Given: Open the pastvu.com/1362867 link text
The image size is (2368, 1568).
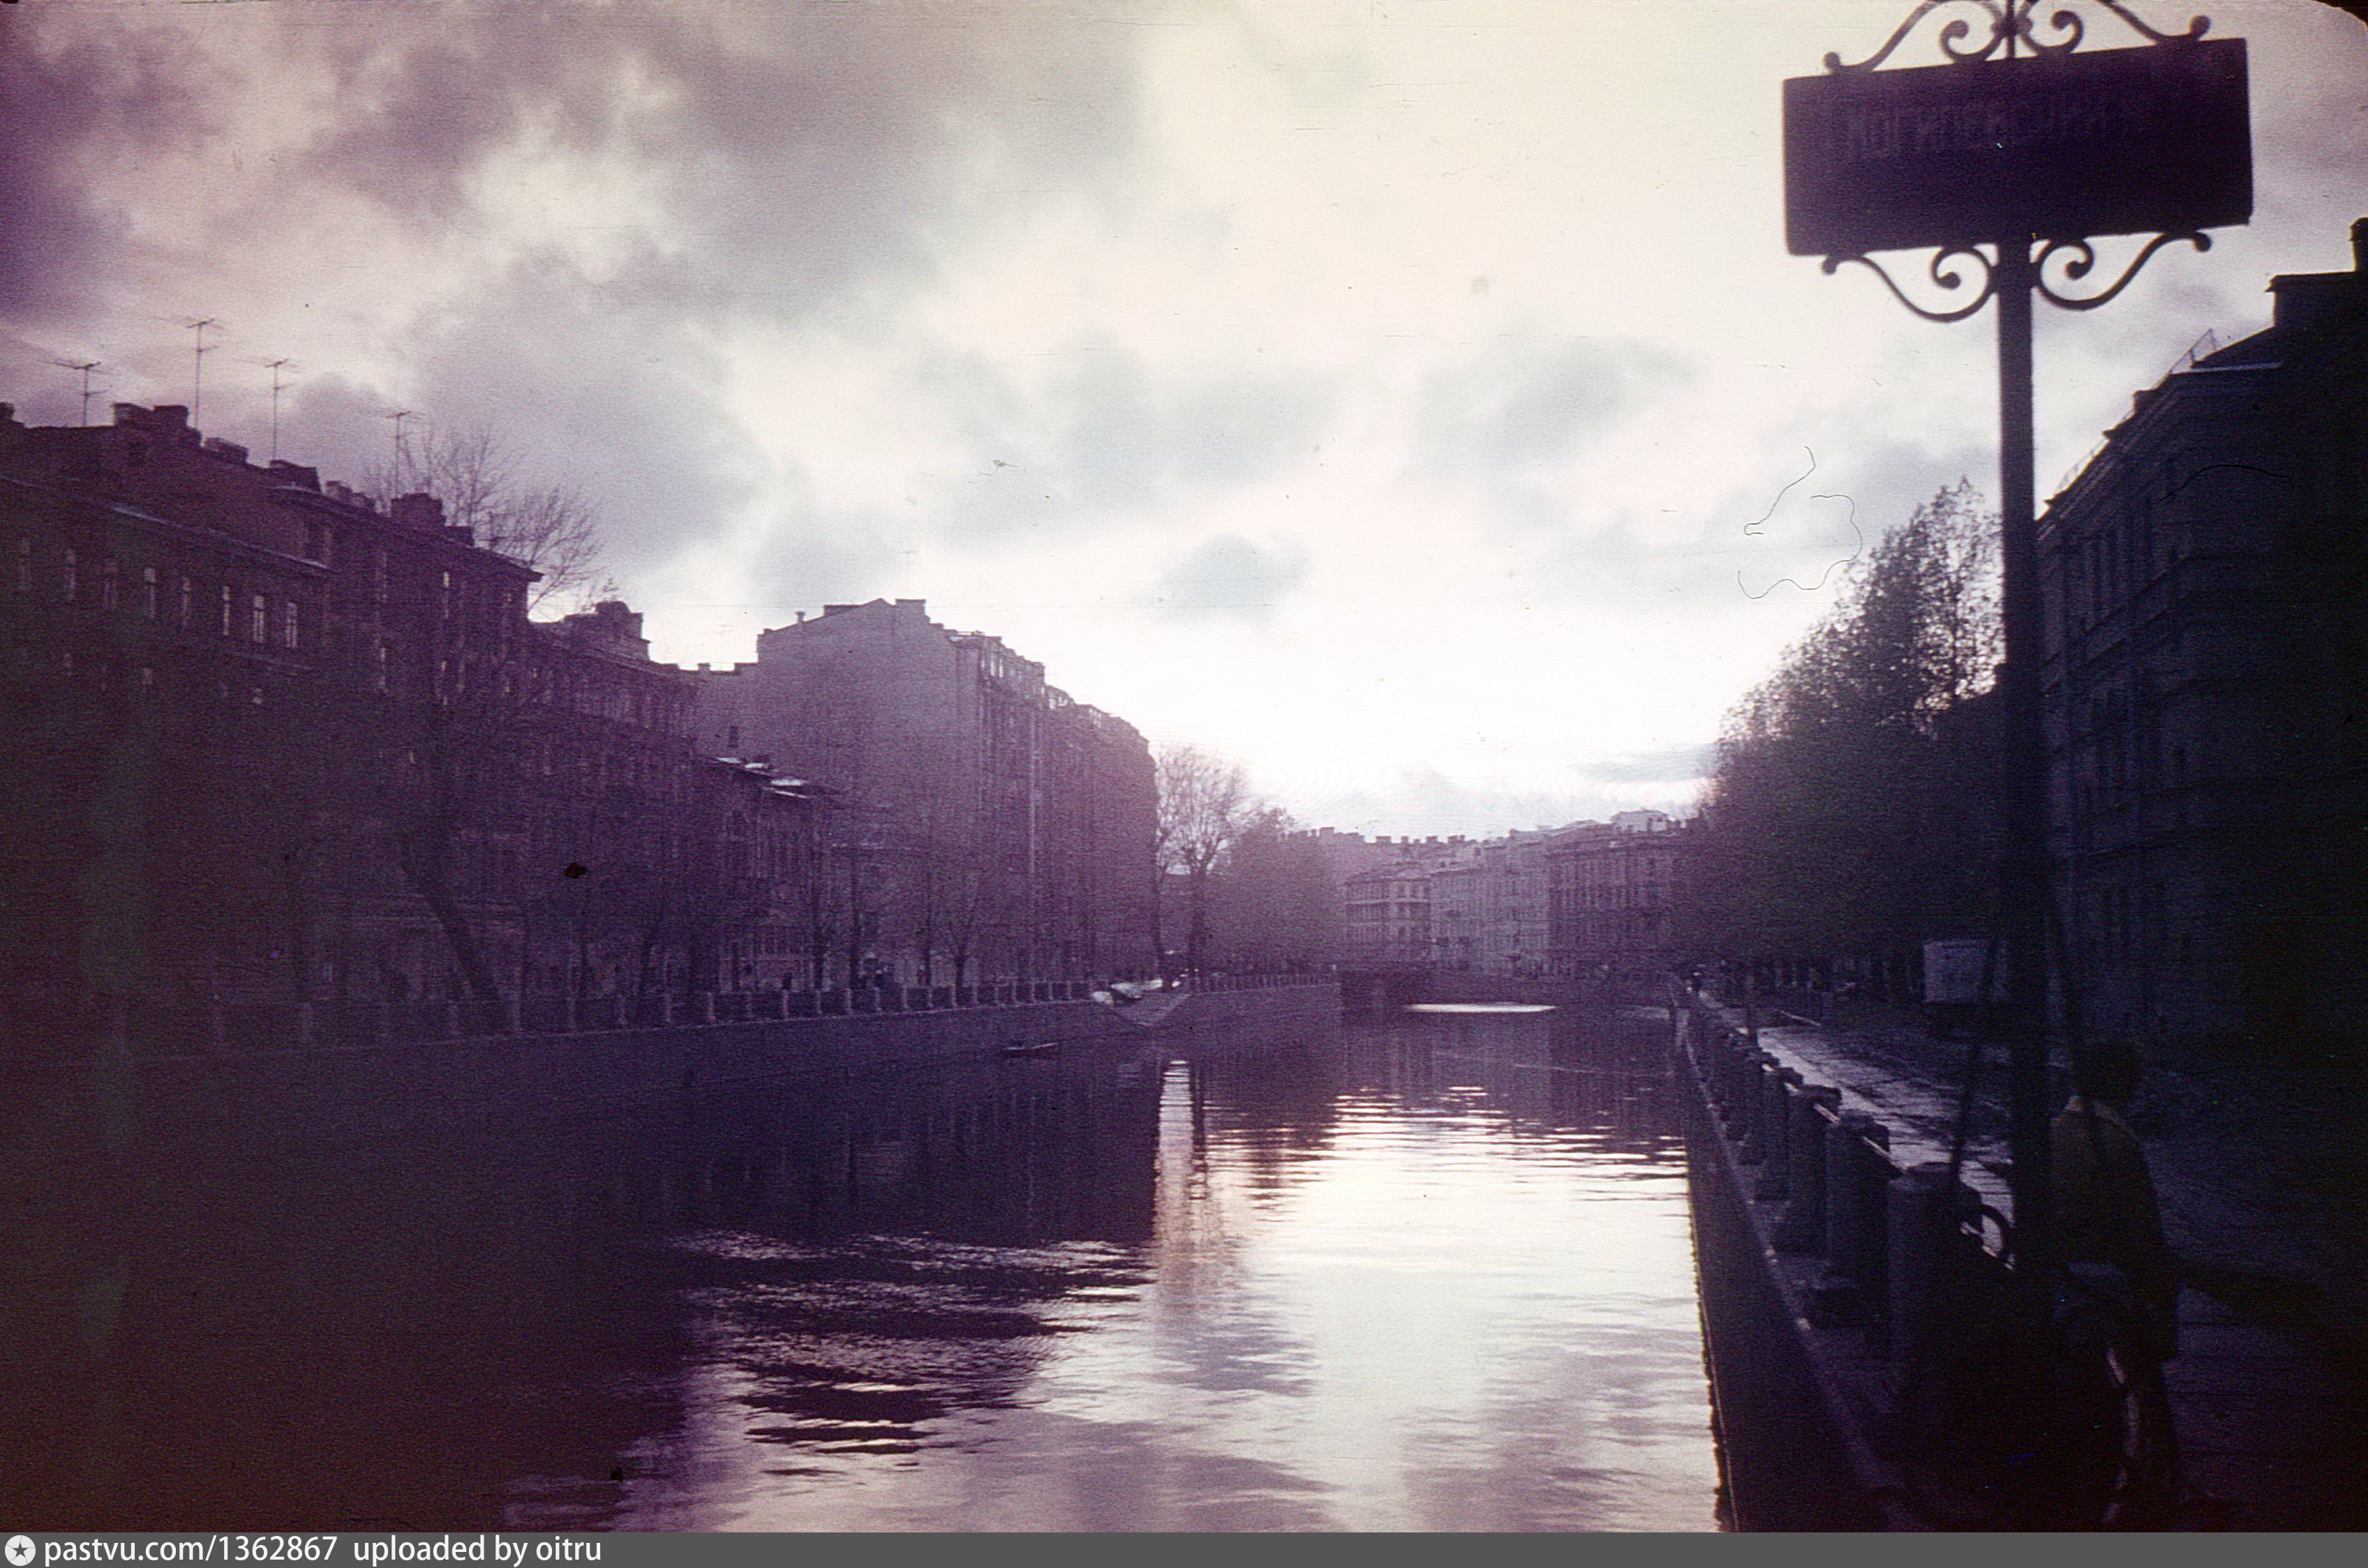Looking at the screenshot, I should click(x=191, y=1551).
